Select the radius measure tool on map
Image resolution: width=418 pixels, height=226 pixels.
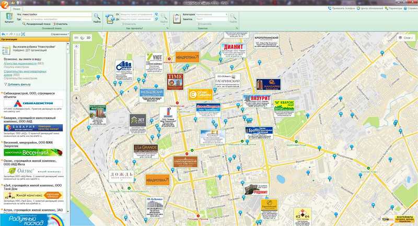click(82, 38)
